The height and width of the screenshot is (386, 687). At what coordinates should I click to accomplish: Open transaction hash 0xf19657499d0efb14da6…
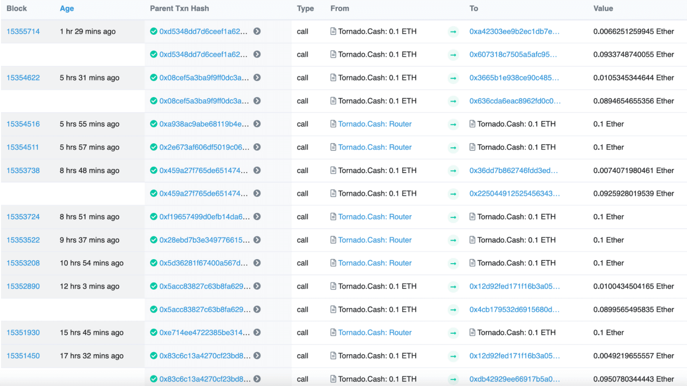pyautogui.click(x=204, y=217)
